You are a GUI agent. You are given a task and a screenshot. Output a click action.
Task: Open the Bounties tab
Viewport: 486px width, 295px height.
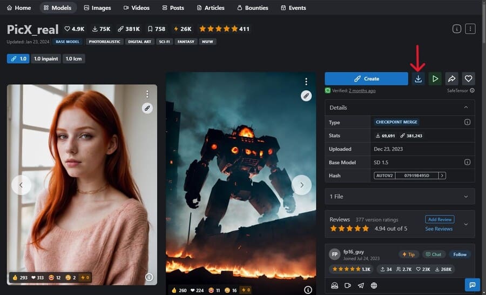tap(253, 8)
